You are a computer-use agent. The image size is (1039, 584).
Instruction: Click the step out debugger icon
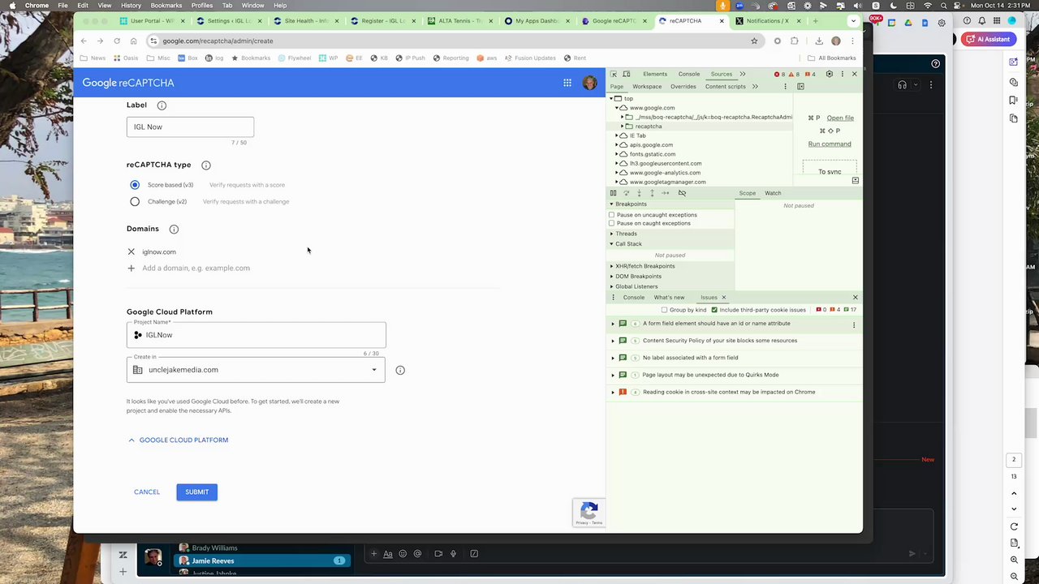point(652,193)
